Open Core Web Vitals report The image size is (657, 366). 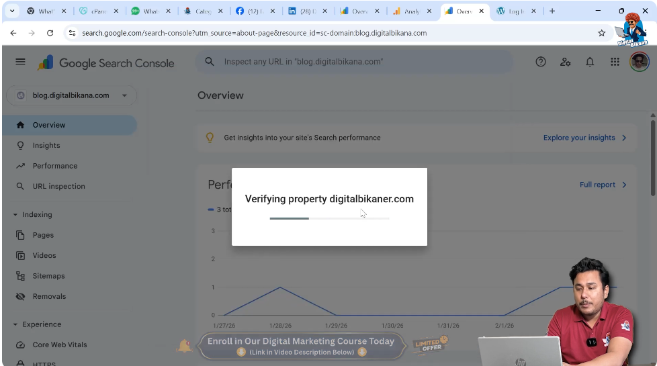click(x=70, y=345)
